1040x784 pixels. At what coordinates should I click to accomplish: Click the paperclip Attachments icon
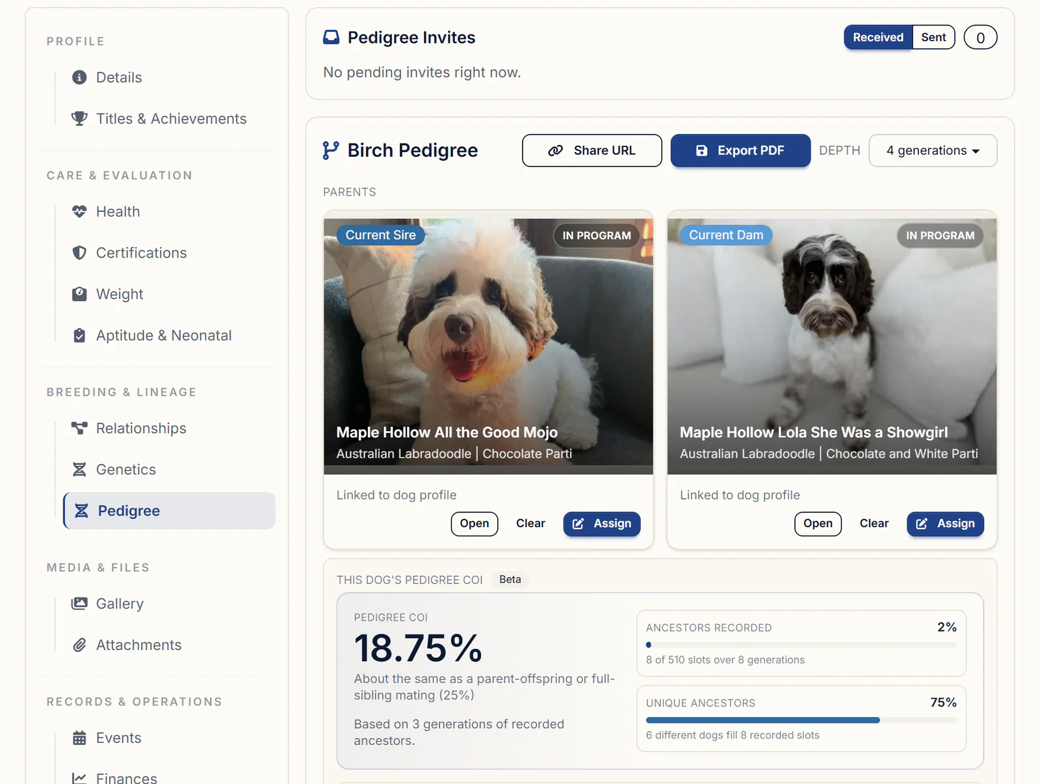79,645
